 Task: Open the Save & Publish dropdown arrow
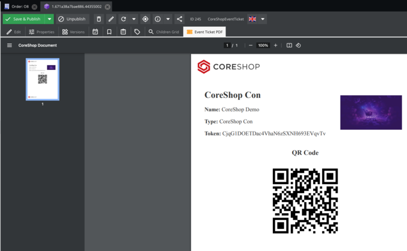point(49,19)
